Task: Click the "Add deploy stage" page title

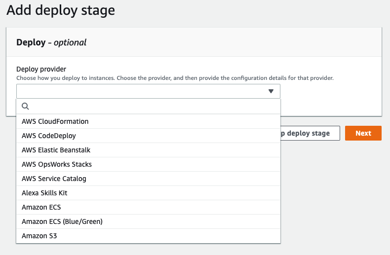Action: tap(61, 10)
